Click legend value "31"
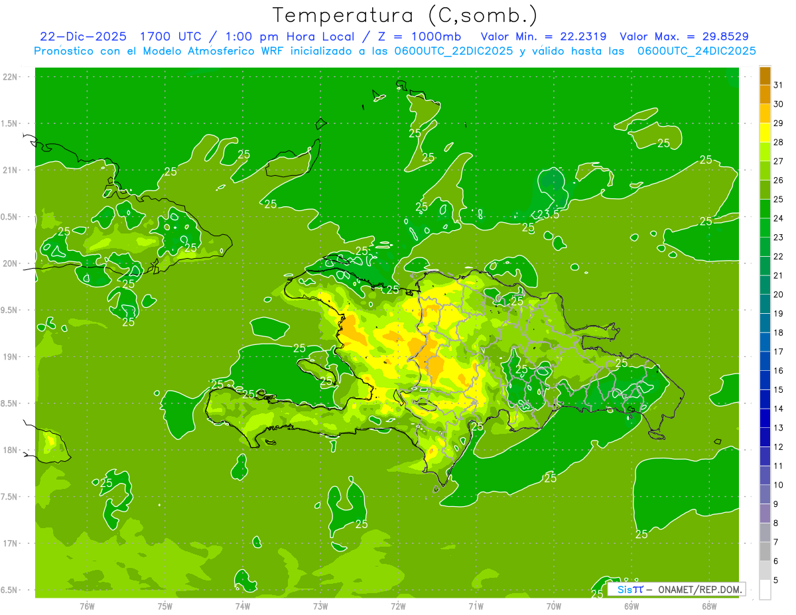The height and width of the screenshot is (615, 796). (x=779, y=85)
